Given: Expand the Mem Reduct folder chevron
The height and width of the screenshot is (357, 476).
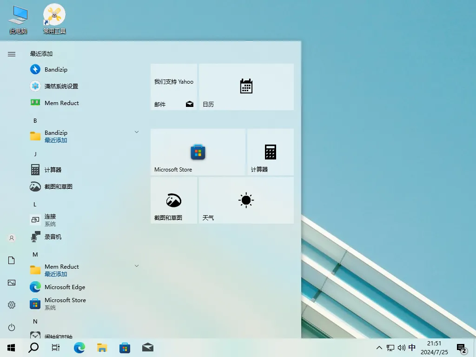Looking at the screenshot, I should coord(136,265).
